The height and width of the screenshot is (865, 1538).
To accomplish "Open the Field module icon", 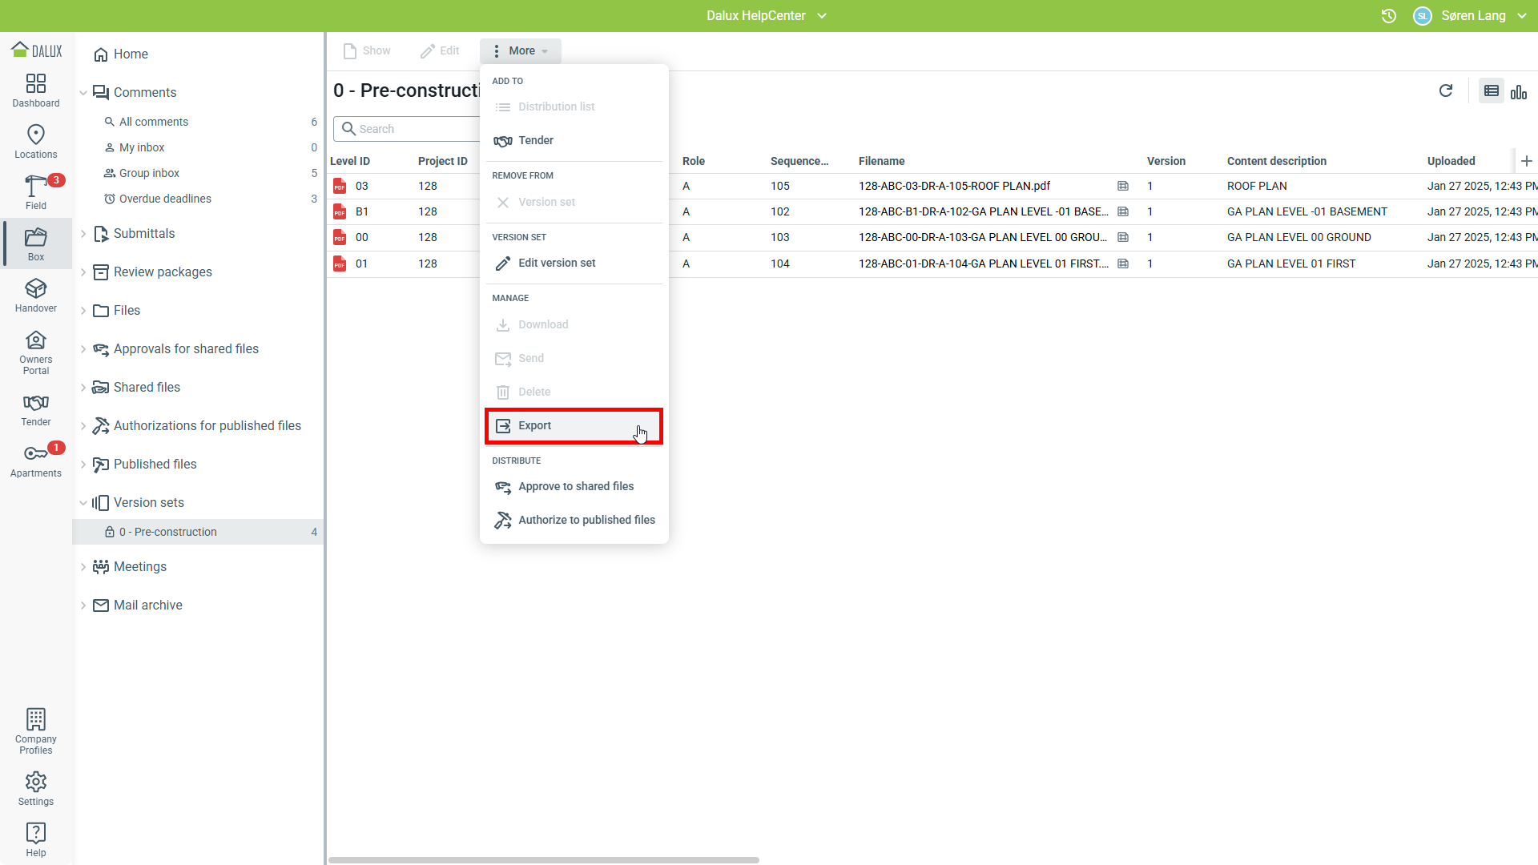I will [x=36, y=193].
